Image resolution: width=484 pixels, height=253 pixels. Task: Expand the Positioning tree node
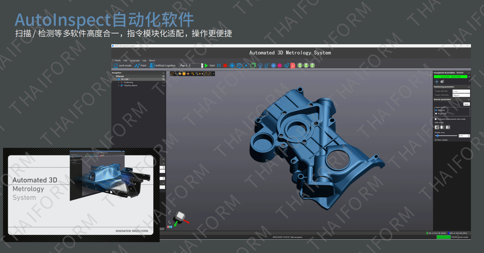119,82
